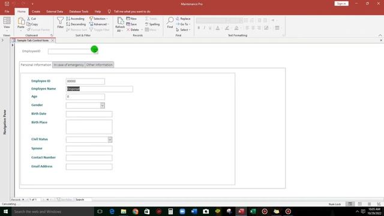
Task: Select the In case of emergency tab
Action: click(68, 65)
